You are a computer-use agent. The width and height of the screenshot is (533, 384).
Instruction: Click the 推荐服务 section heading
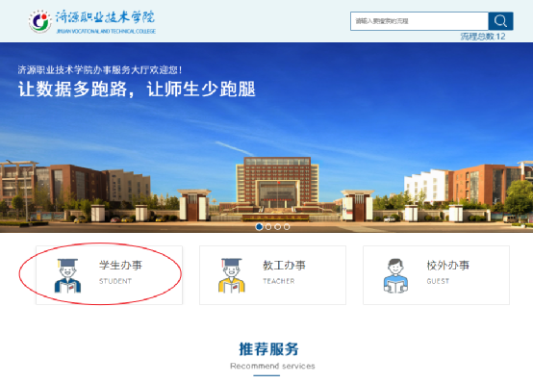pyautogui.click(x=268, y=349)
